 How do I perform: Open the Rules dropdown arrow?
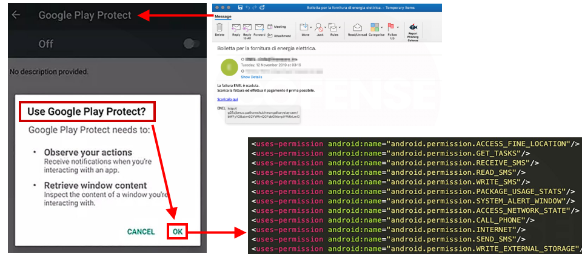click(x=339, y=27)
